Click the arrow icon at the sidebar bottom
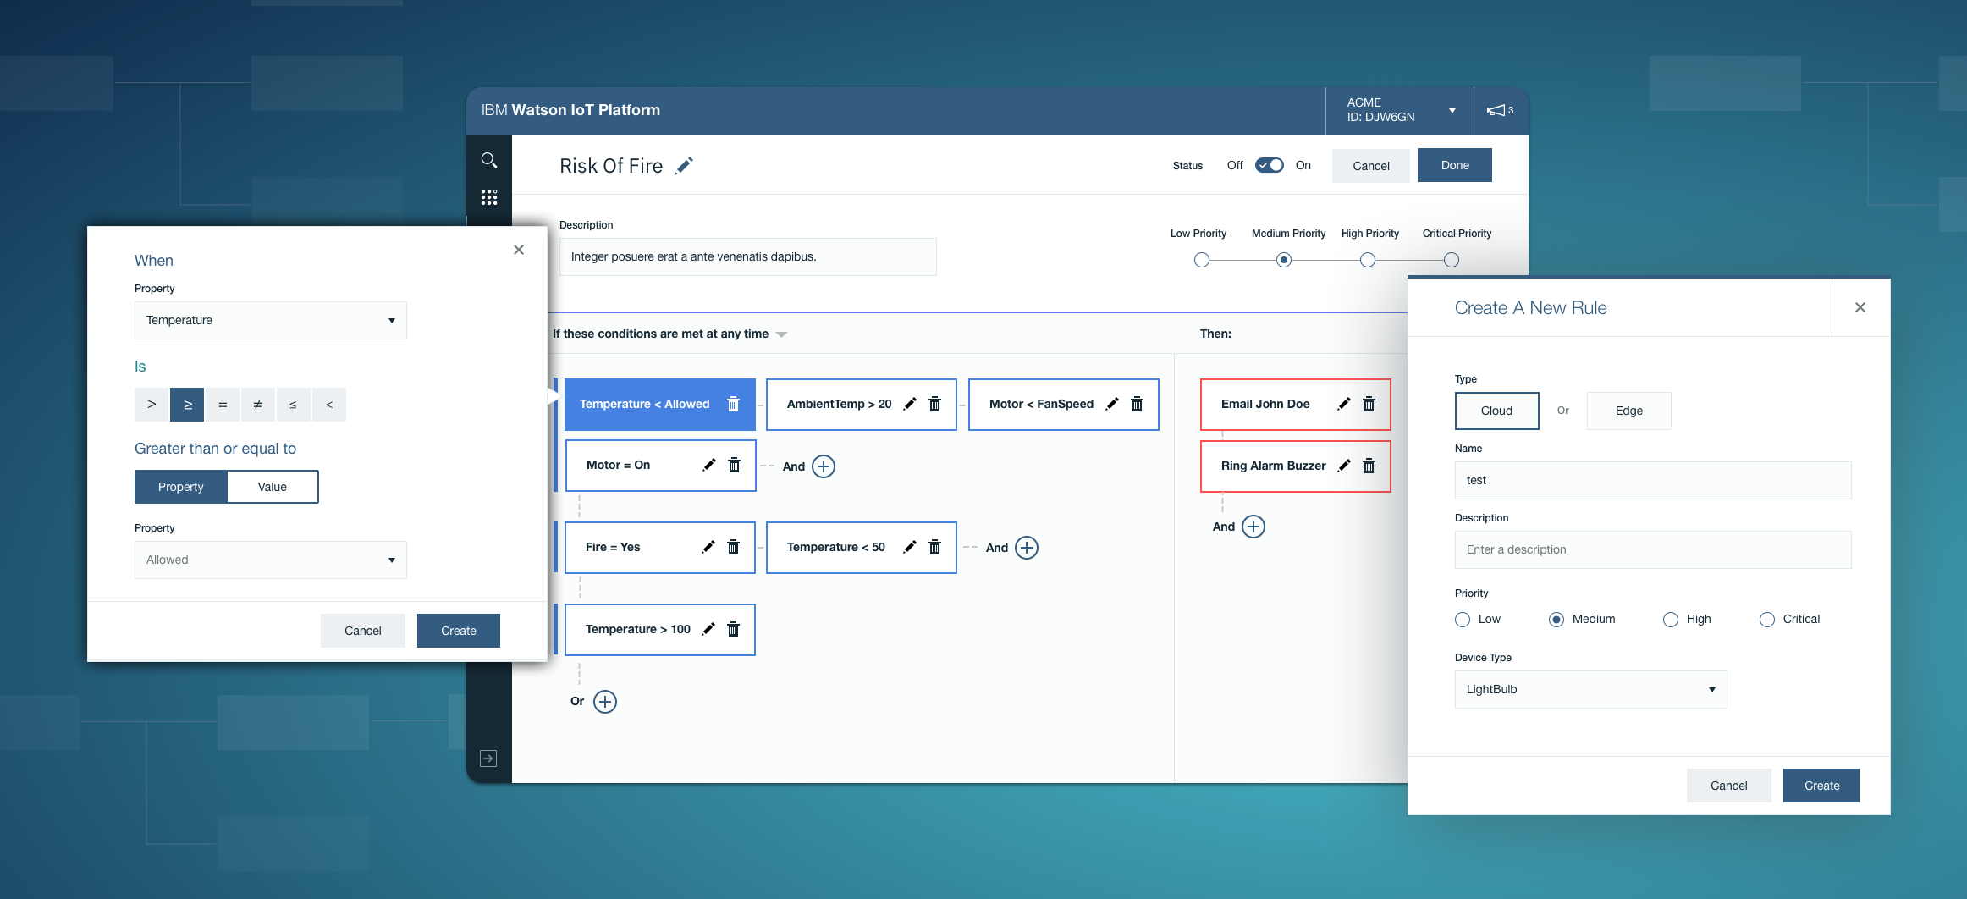The height and width of the screenshot is (899, 1967). coord(488,758)
